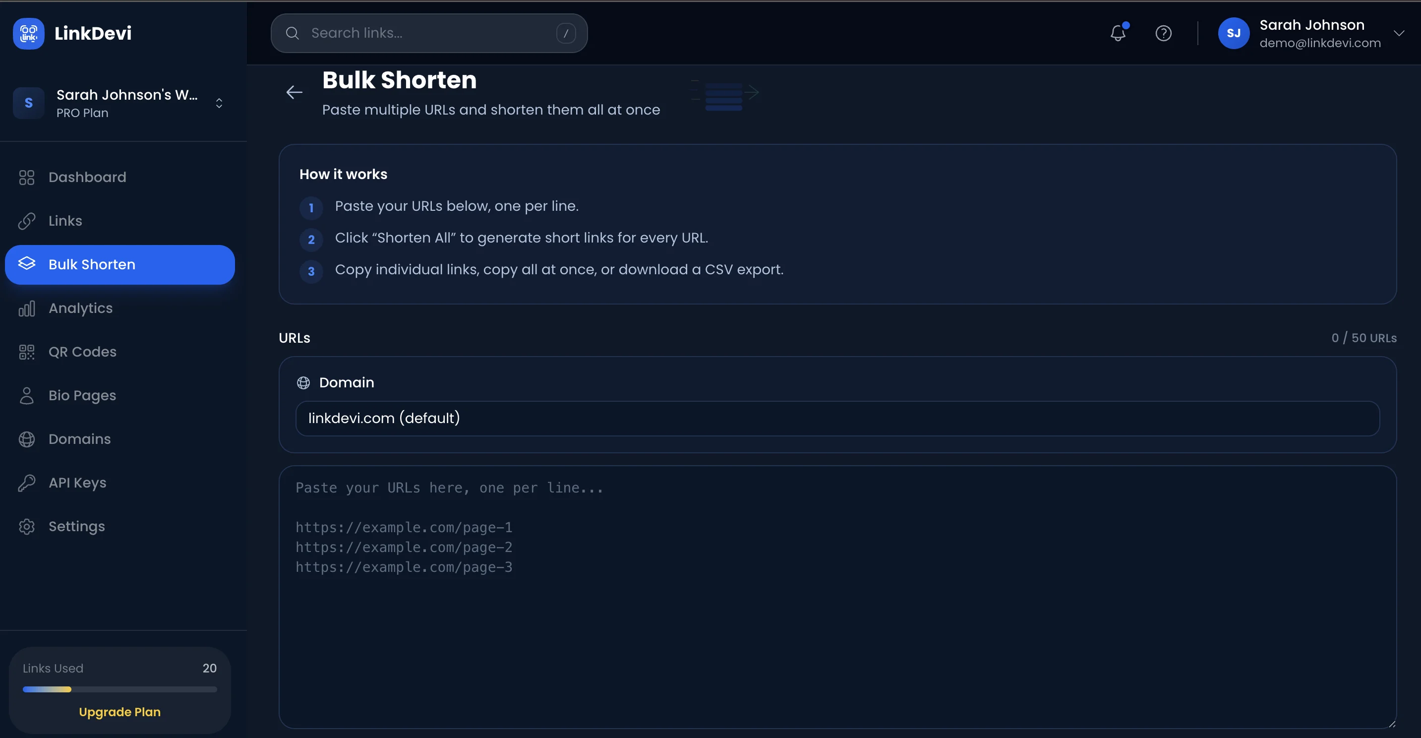Open the help question mark icon
The width and height of the screenshot is (1421, 738).
pyautogui.click(x=1163, y=33)
